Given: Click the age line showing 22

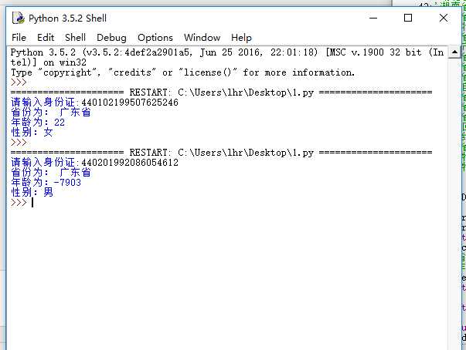Looking at the screenshot, I should pos(38,123).
